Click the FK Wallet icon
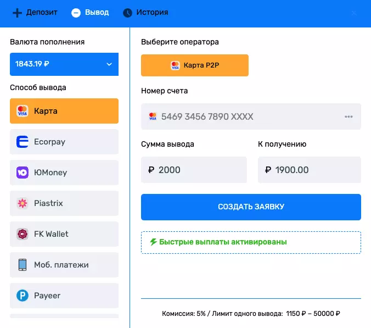The width and height of the screenshot is (371, 328). (x=23, y=234)
